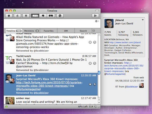
Task: Click the drawer resize handle
Action: (148, 59)
